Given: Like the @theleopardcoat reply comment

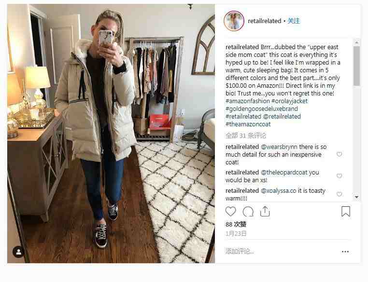Looking at the screenshot, I should 339,175.
